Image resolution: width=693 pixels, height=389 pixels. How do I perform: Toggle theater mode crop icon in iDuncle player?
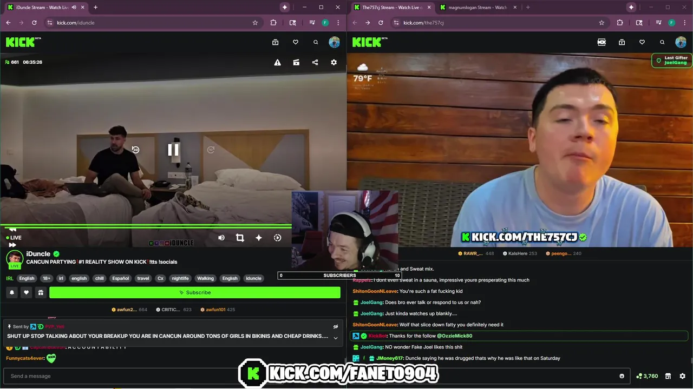point(240,238)
